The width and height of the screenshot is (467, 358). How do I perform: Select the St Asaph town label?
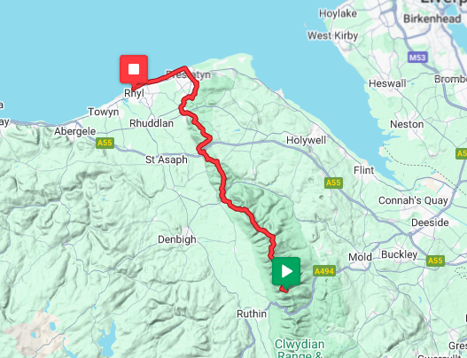tap(167, 160)
